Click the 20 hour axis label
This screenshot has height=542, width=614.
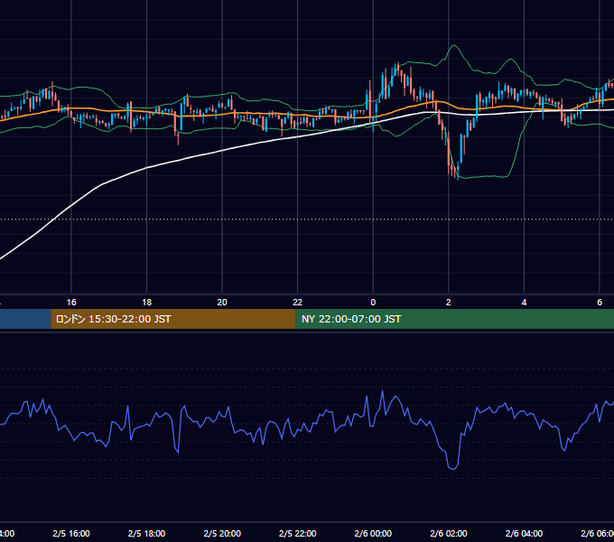coord(222,303)
